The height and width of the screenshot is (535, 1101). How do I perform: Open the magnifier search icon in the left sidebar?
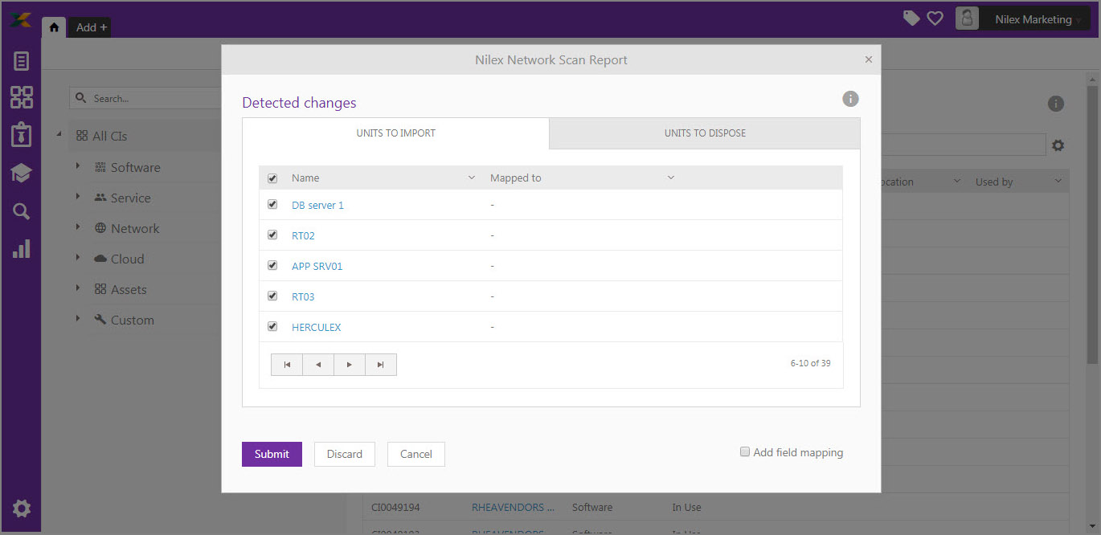(22, 211)
